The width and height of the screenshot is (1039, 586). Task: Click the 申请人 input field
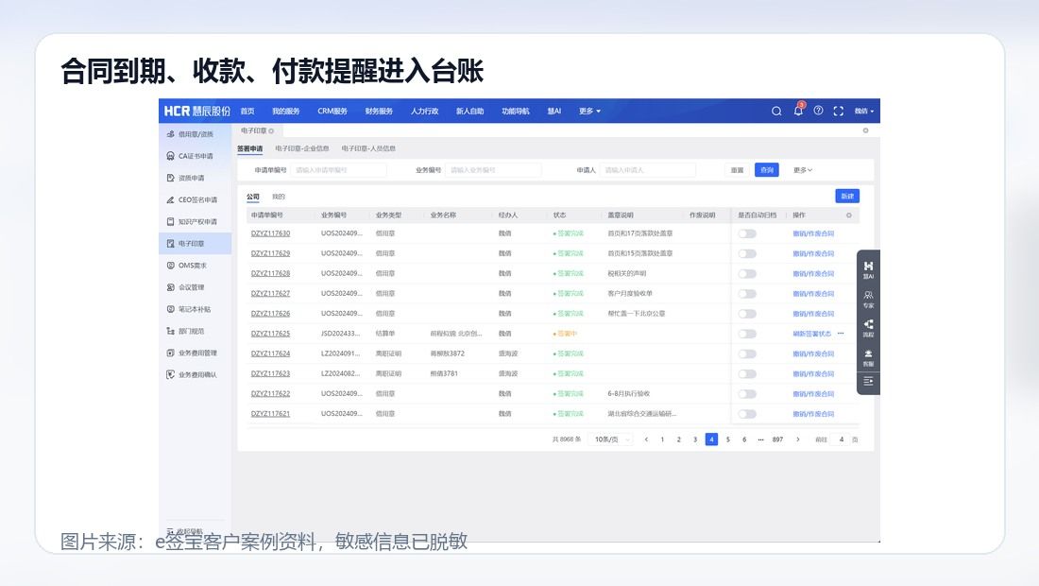point(648,170)
